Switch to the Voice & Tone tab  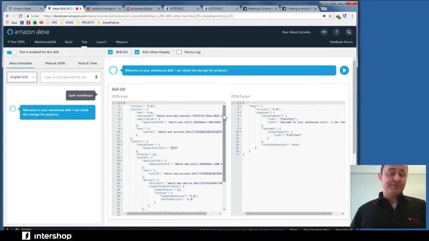click(x=87, y=63)
